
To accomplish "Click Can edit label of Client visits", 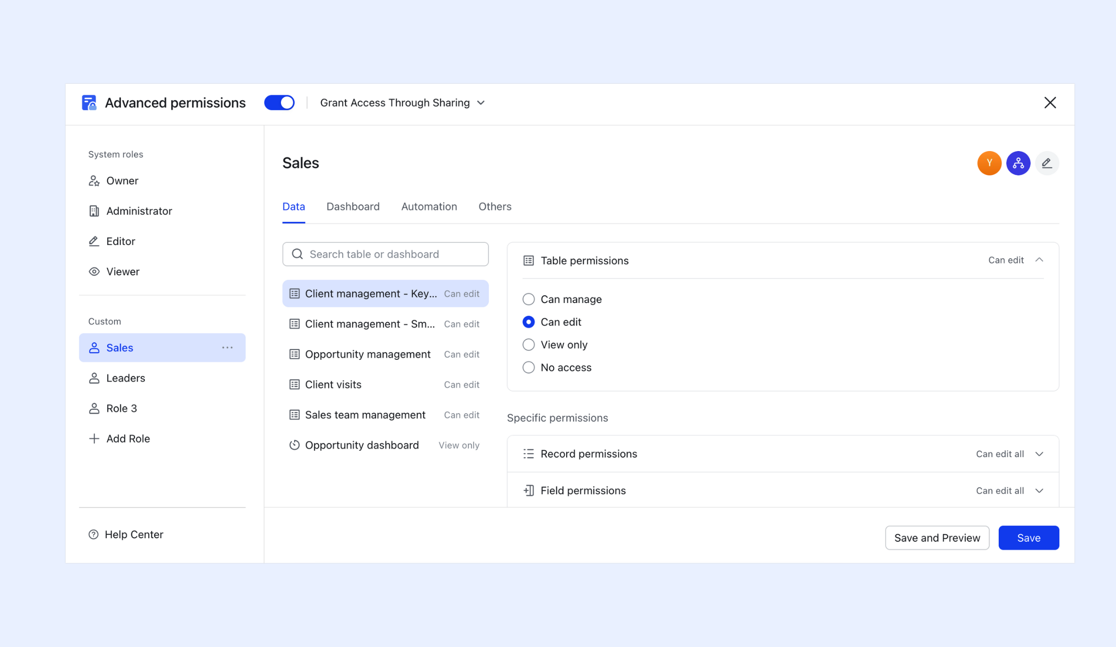I will tap(461, 385).
